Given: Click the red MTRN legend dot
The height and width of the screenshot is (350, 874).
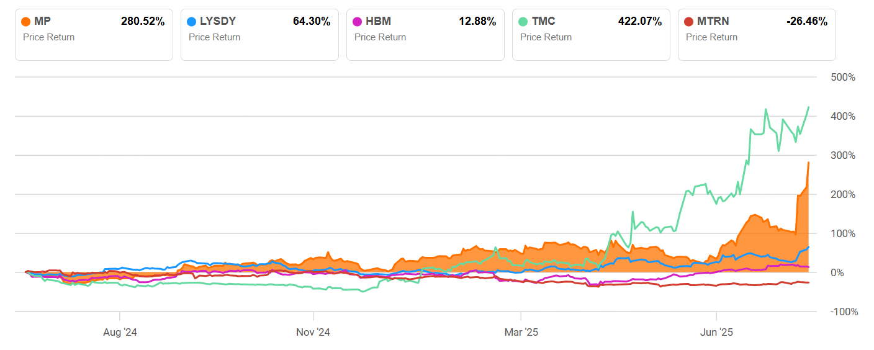Looking at the screenshot, I should click(689, 22).
